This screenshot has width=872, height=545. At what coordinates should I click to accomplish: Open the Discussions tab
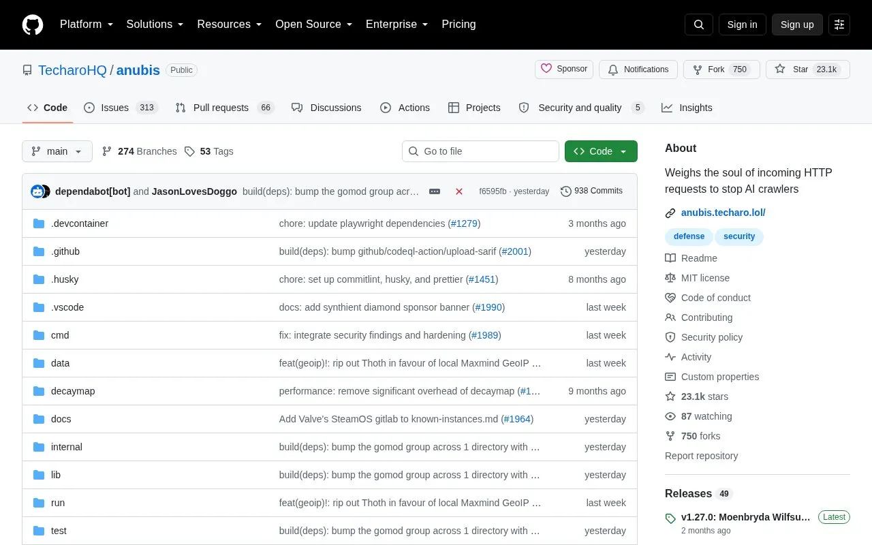click(326, 108)
